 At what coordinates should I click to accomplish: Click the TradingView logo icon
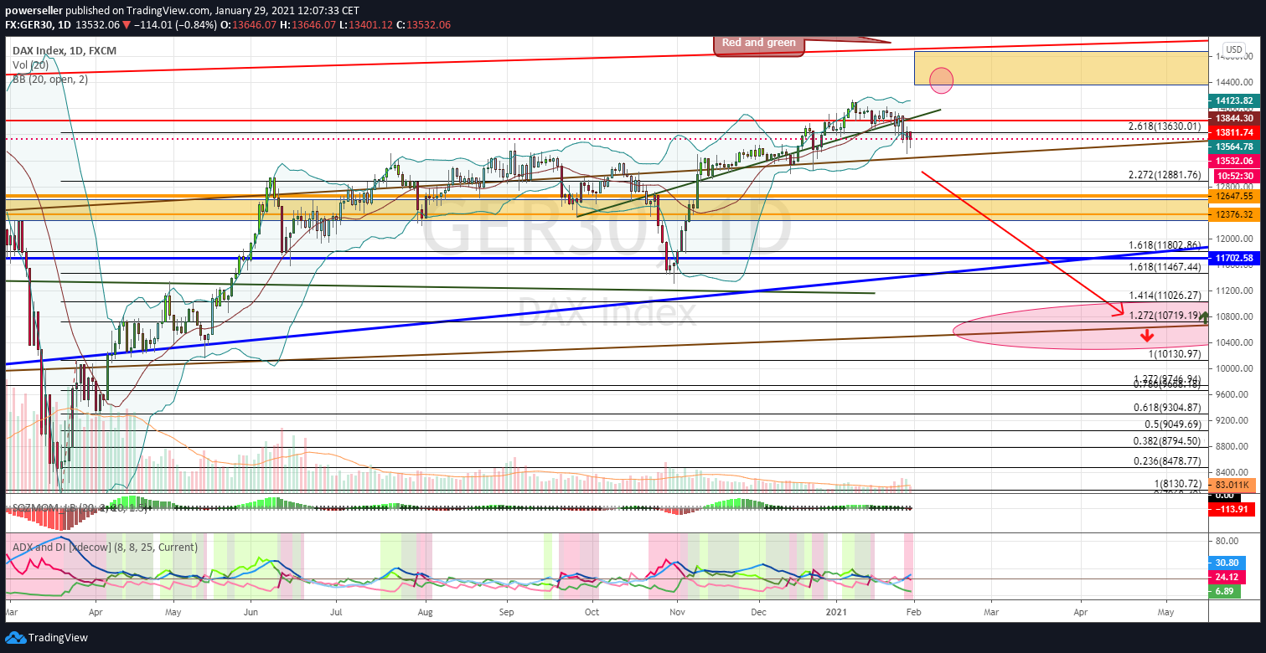tap(15, 638)
